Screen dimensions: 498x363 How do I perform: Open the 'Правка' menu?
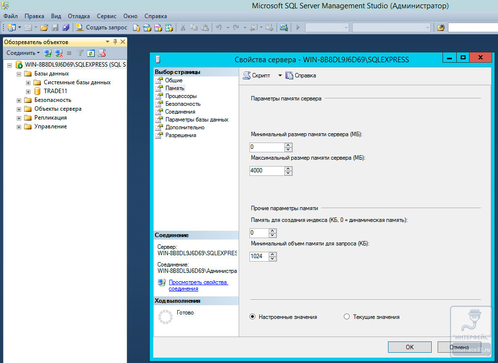(34, 16)
